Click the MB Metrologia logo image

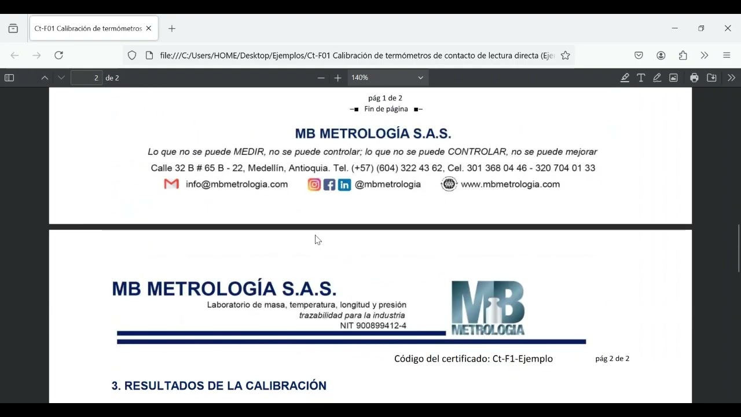pyautogui.click(x=488, y=308)
